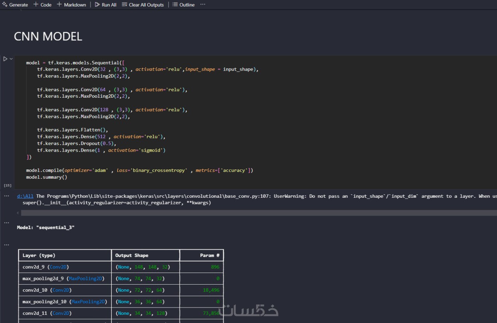Click the model.compile code line
497x323 pixels.
(x=139, y=170)
